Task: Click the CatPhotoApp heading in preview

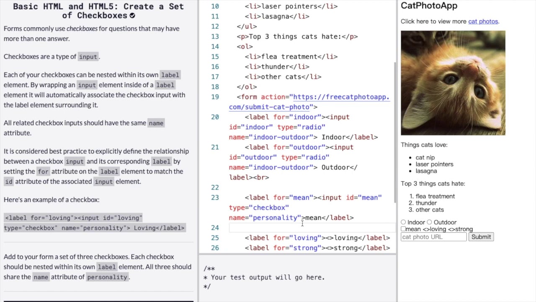Action: pyautogui.click(x=429, y=6)
